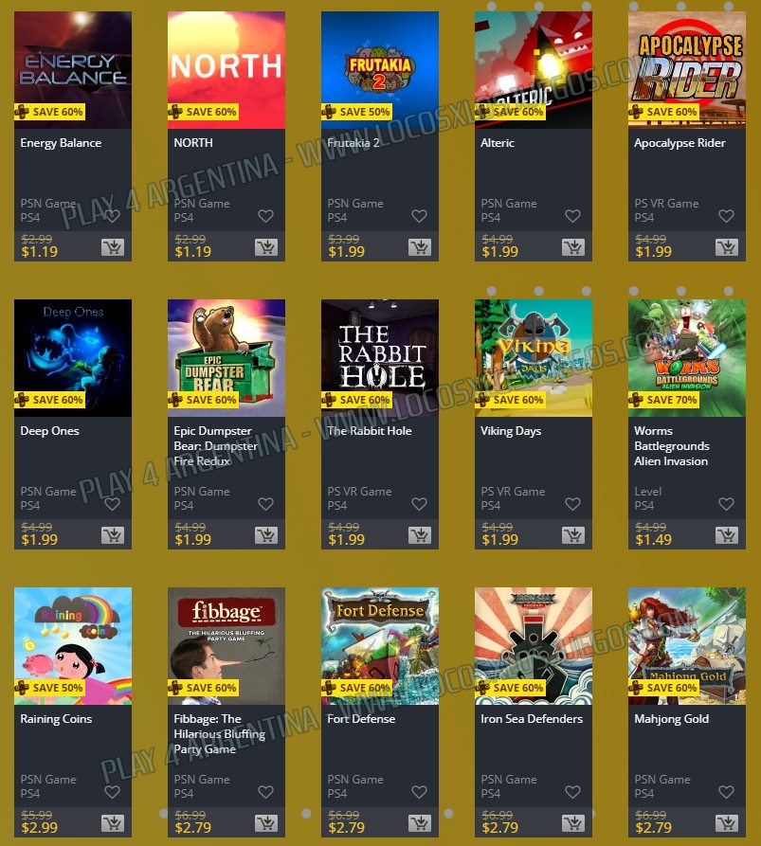Open the Fort Defense cover art
This screenshot has height=846, width=761.
[380, 646]
